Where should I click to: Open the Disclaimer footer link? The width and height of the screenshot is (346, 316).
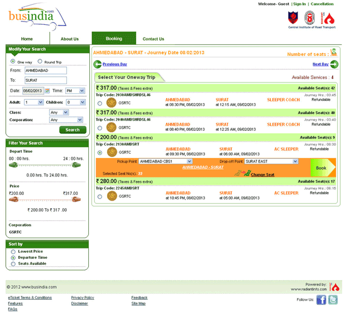(x=80, y=303)
